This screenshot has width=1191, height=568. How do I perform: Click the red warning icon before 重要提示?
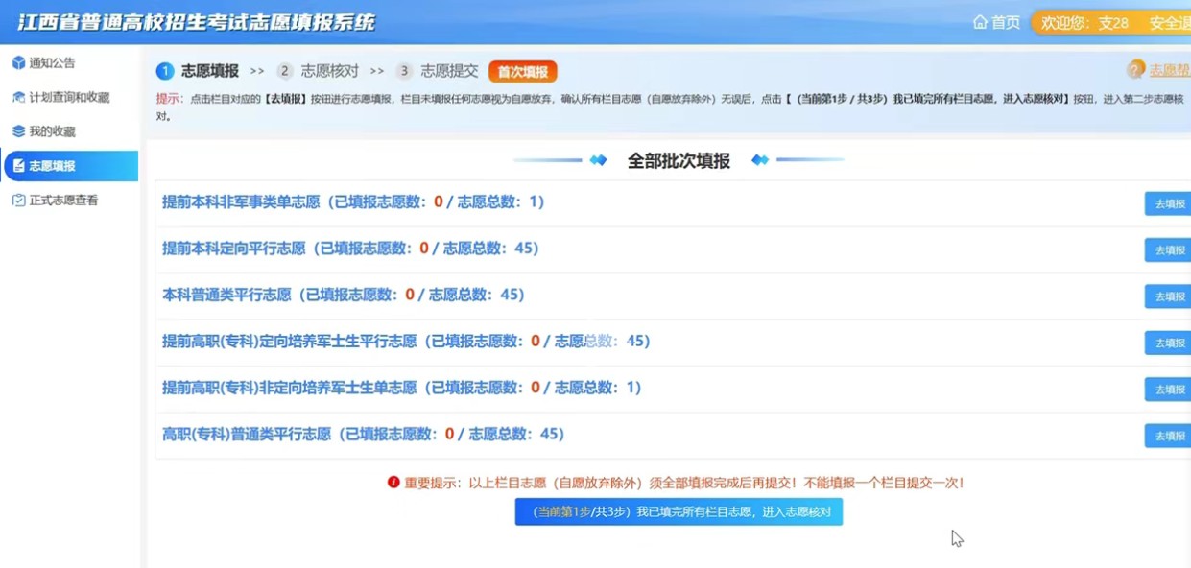(393, 483)
